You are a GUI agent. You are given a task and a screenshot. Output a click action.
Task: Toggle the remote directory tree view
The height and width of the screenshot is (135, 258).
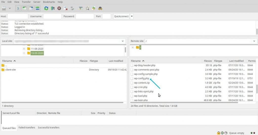tap(31, 8)
